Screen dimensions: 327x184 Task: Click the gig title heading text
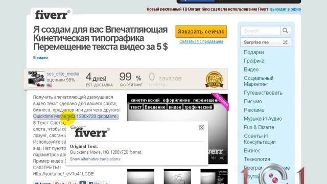pyautogui.click(x=100, y=38)
